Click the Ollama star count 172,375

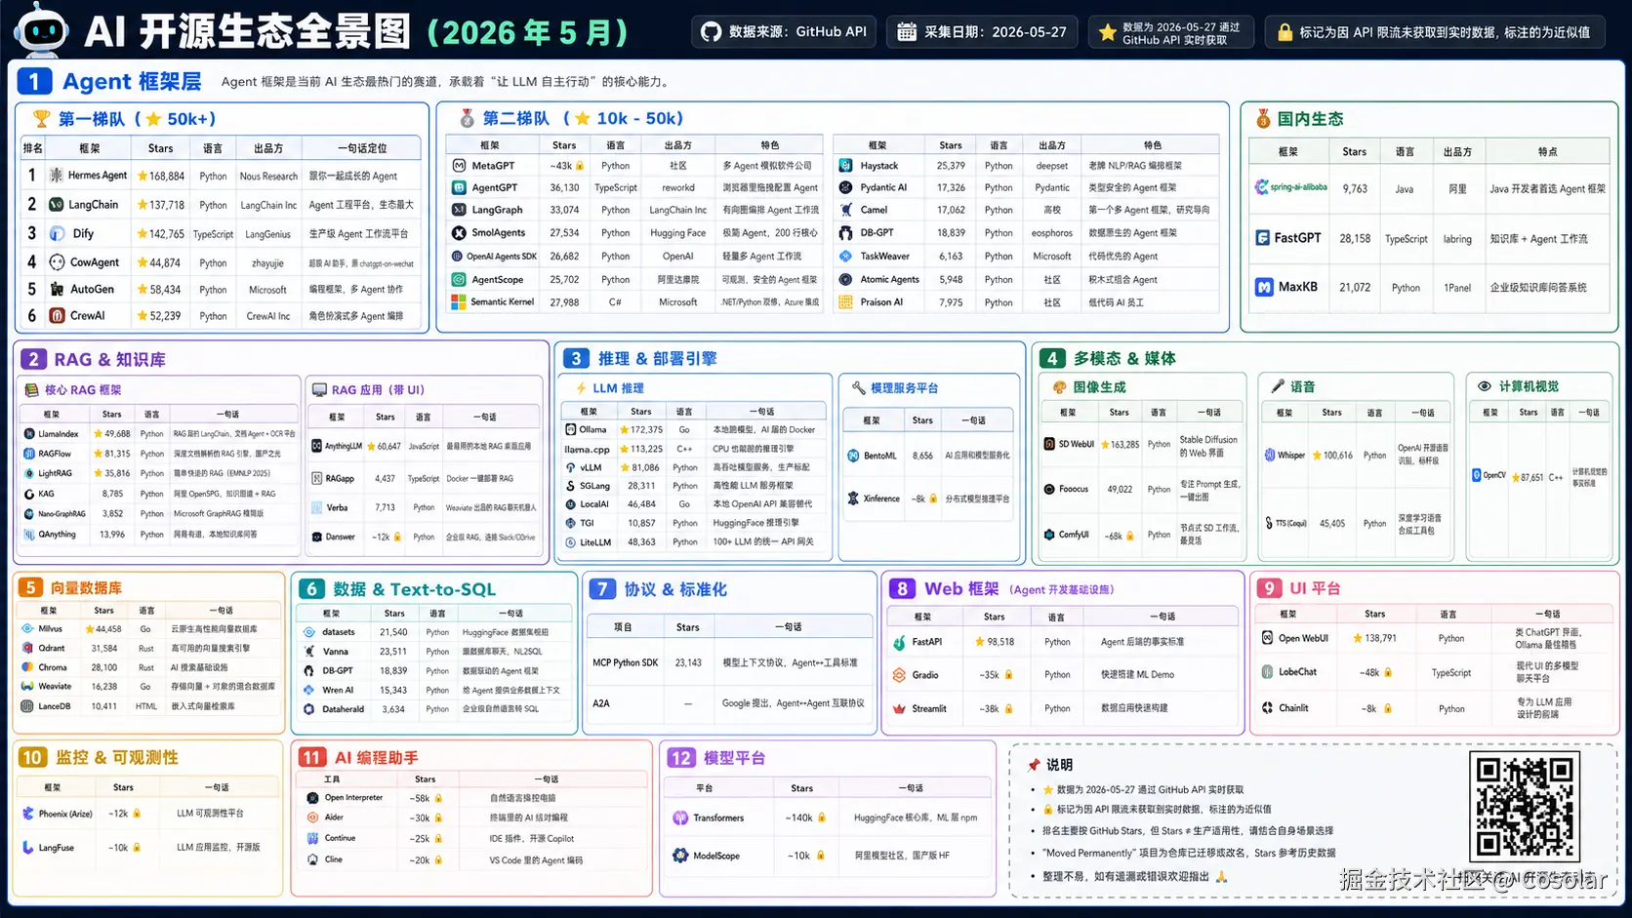click(x=646, y=430)
